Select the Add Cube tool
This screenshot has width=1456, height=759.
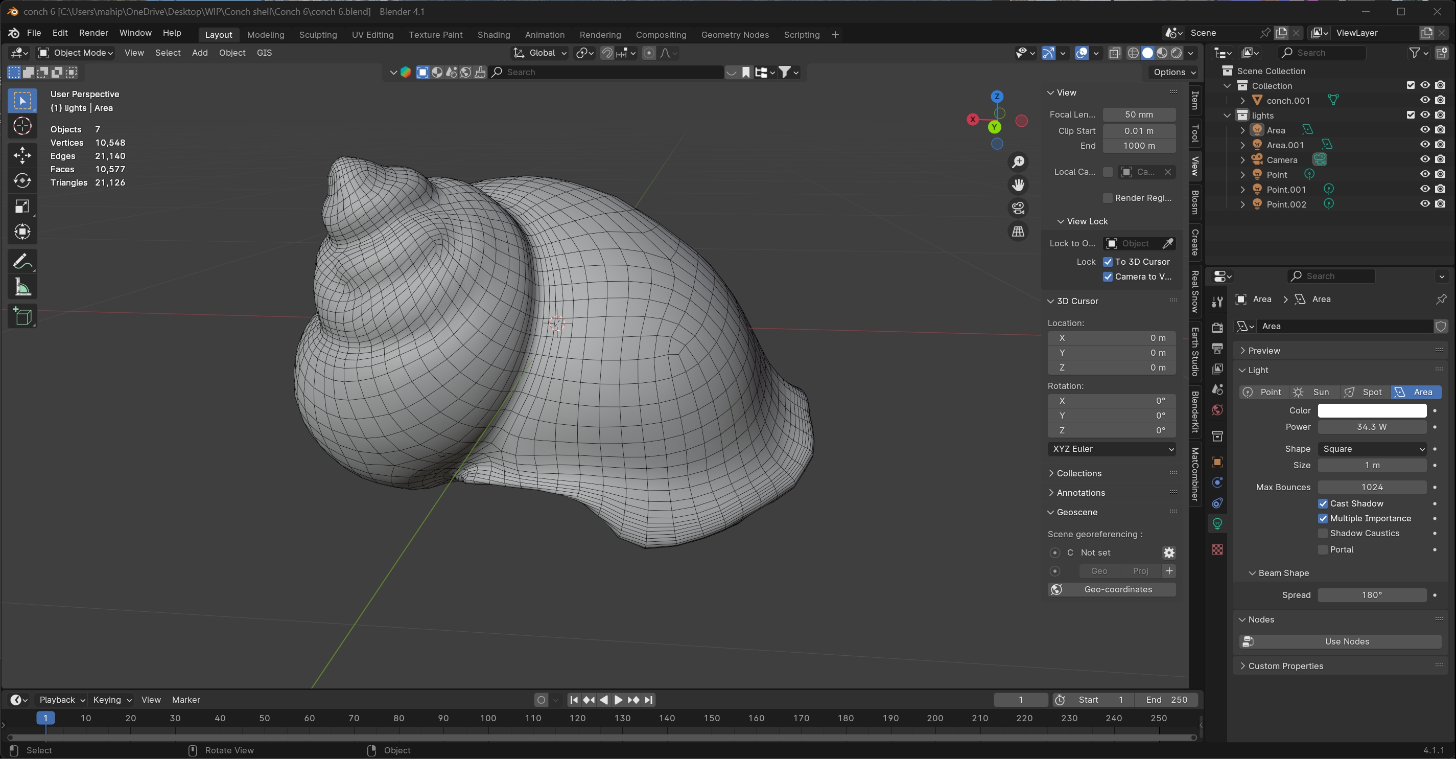pyautogui.click(x=22, y=316)
